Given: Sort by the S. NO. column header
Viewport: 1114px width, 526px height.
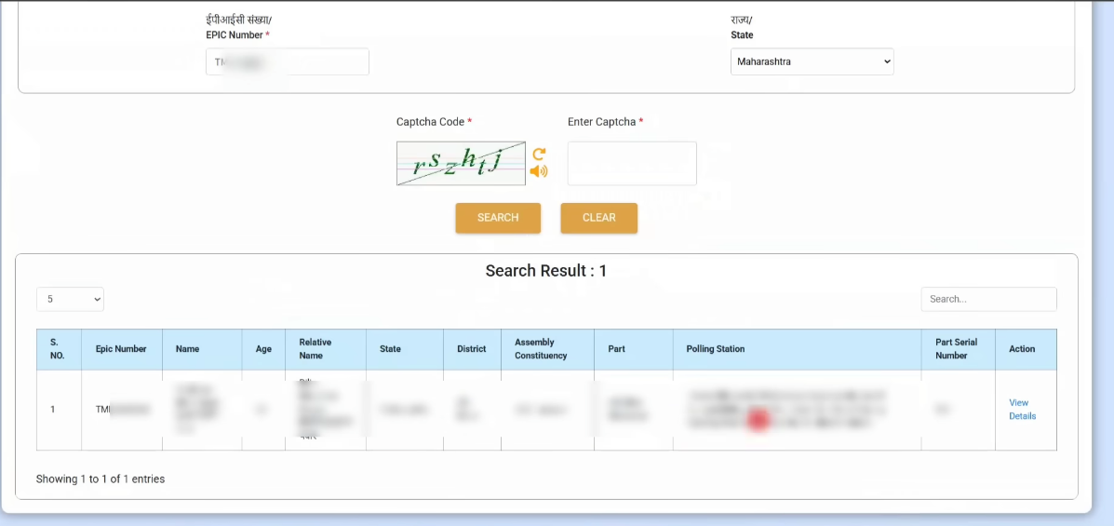Looking at the screenshot, I should click(58, 349).
